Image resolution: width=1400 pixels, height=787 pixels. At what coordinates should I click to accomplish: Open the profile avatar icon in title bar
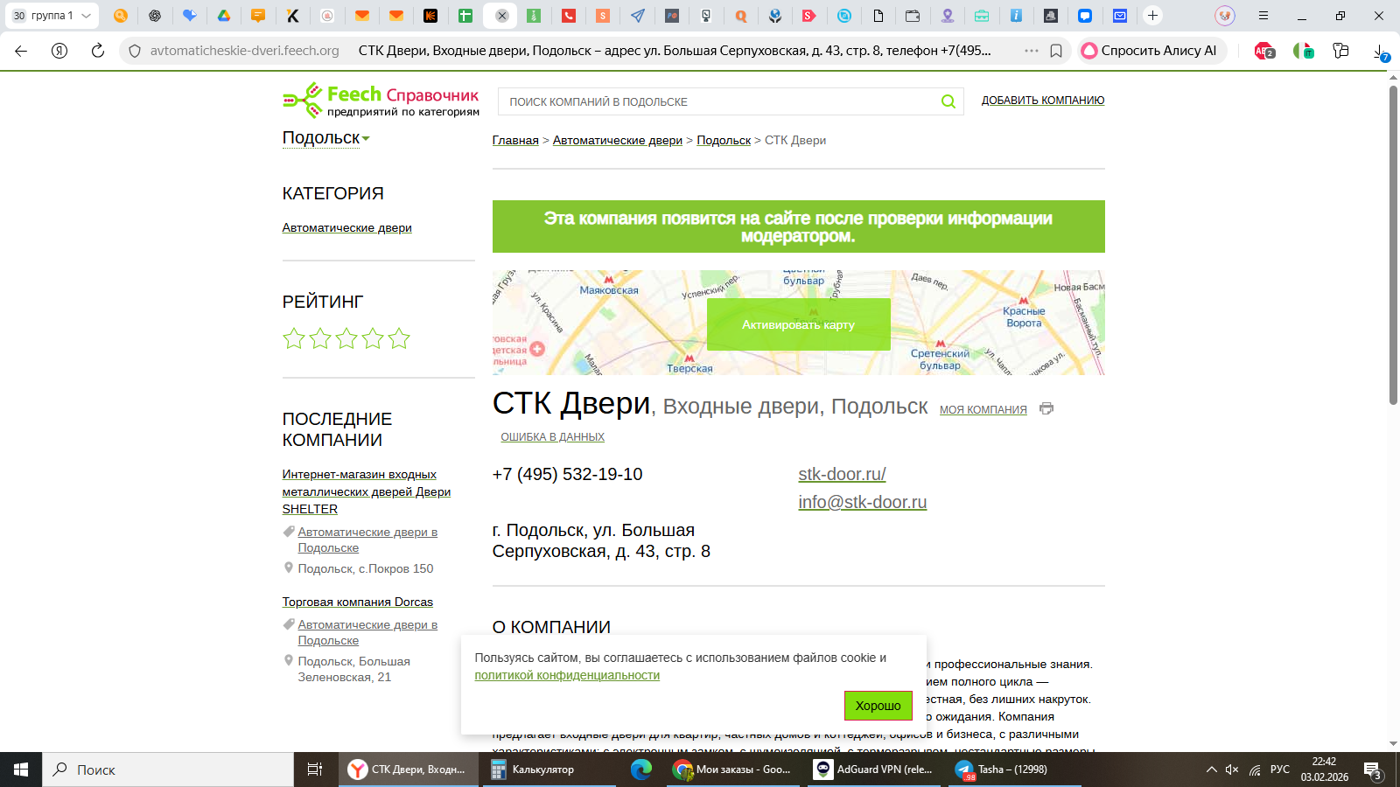1225,16
